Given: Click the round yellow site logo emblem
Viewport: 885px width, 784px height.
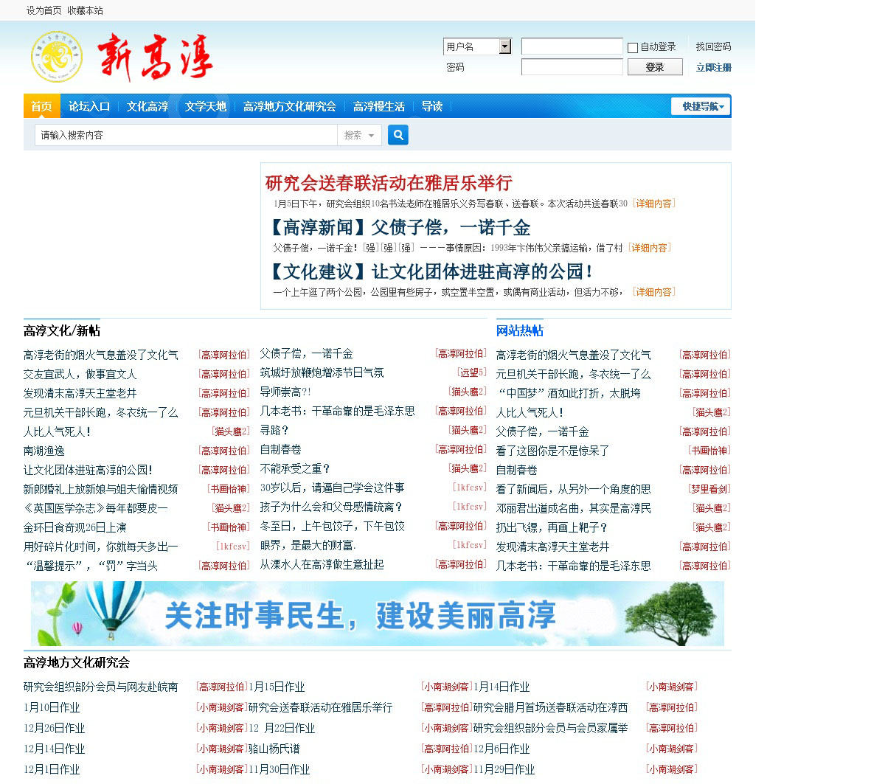Looking at the screenshot, I should [57, 57].
